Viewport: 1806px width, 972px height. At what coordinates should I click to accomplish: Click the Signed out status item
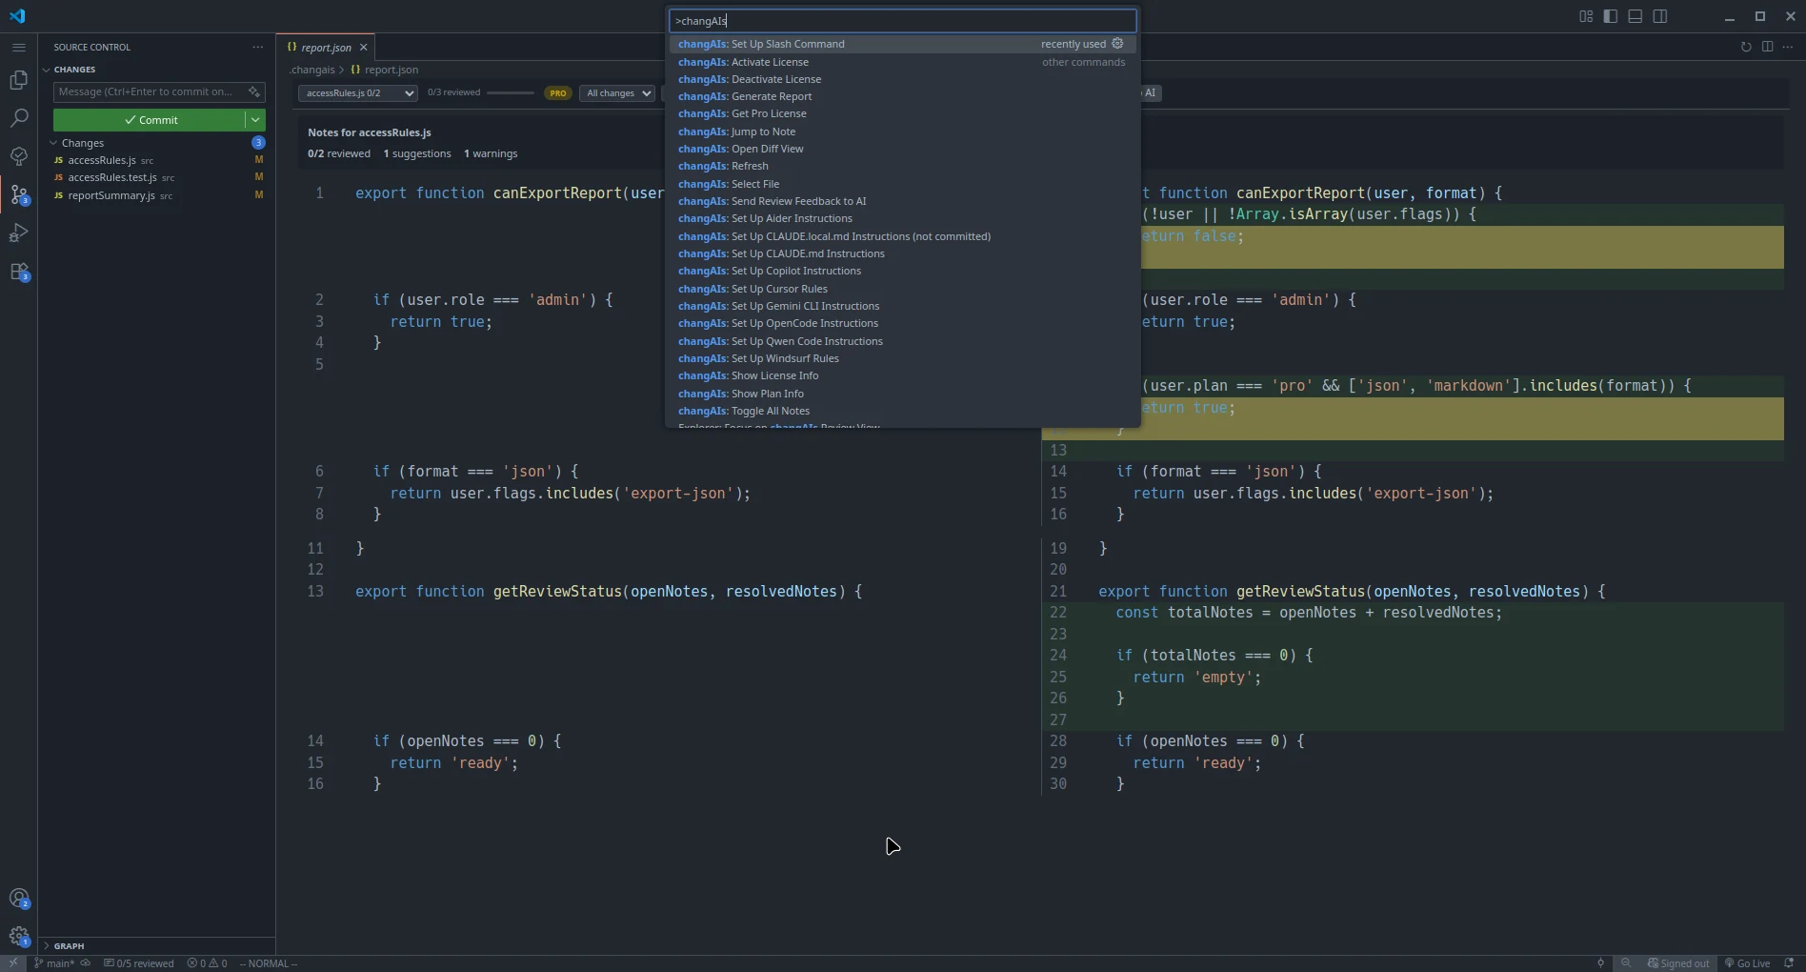click(x=1678, y=963)
